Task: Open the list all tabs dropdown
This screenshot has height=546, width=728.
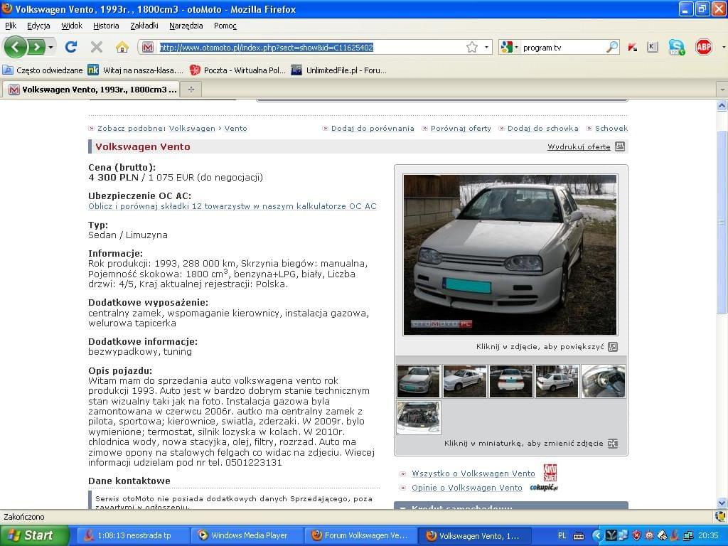Action: point(722,89)
